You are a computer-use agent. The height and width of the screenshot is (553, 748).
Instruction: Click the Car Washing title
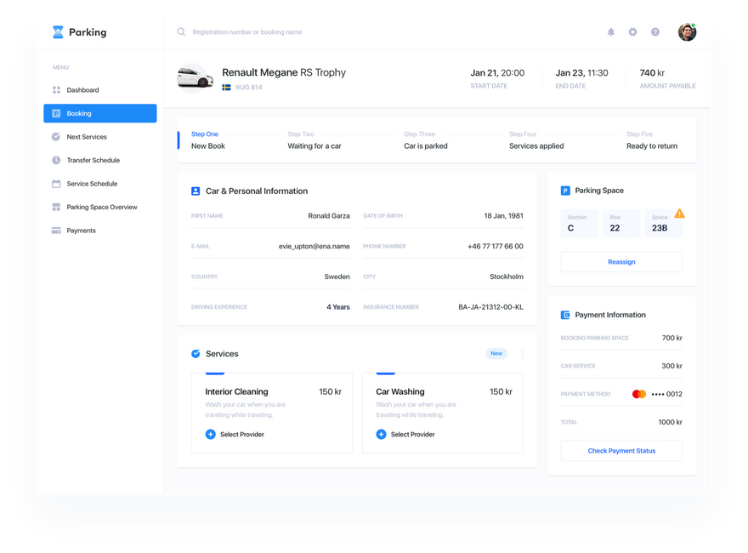400,391
